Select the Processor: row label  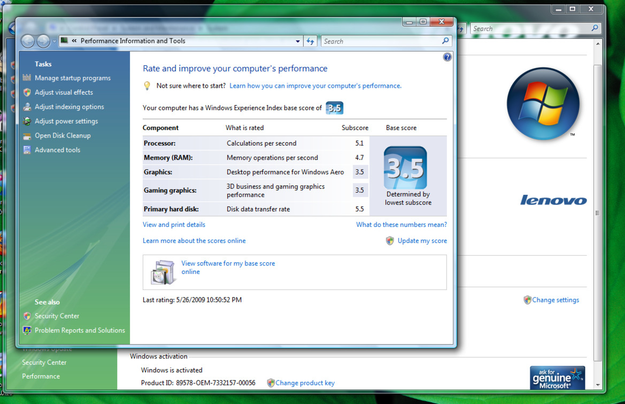click(x=159, y=143)
